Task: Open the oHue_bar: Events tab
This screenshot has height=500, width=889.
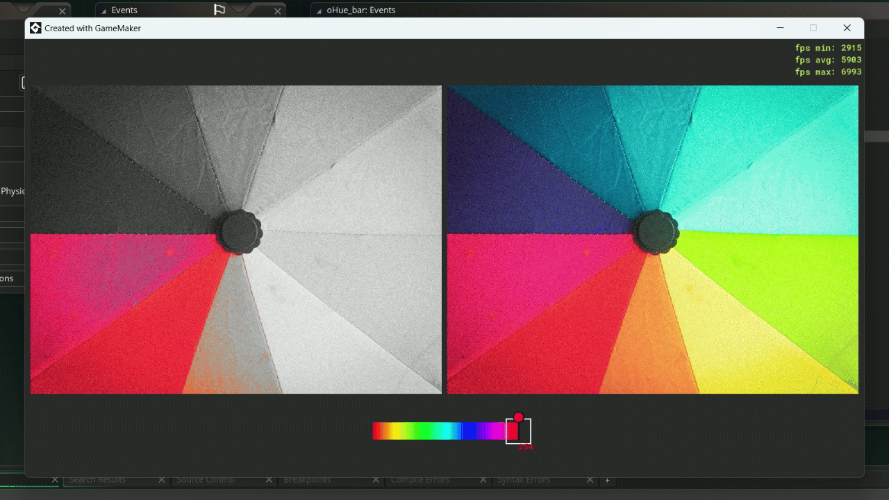Action: click(360, 10)
